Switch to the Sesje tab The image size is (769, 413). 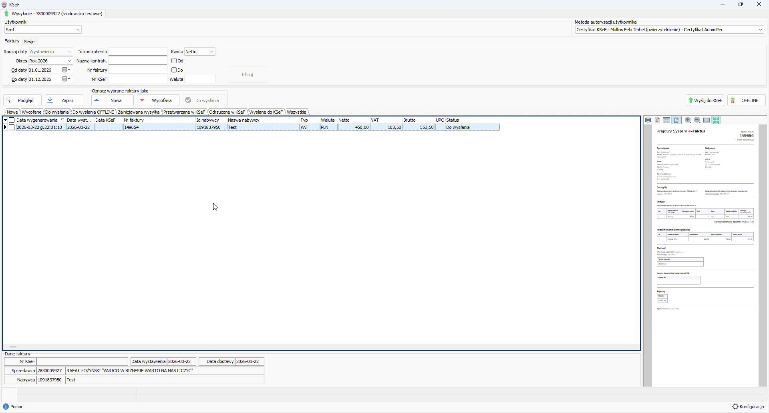(29, 42)
